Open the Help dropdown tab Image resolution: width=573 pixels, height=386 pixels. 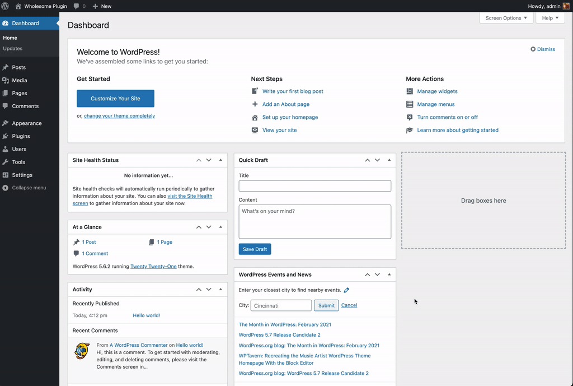550,18
